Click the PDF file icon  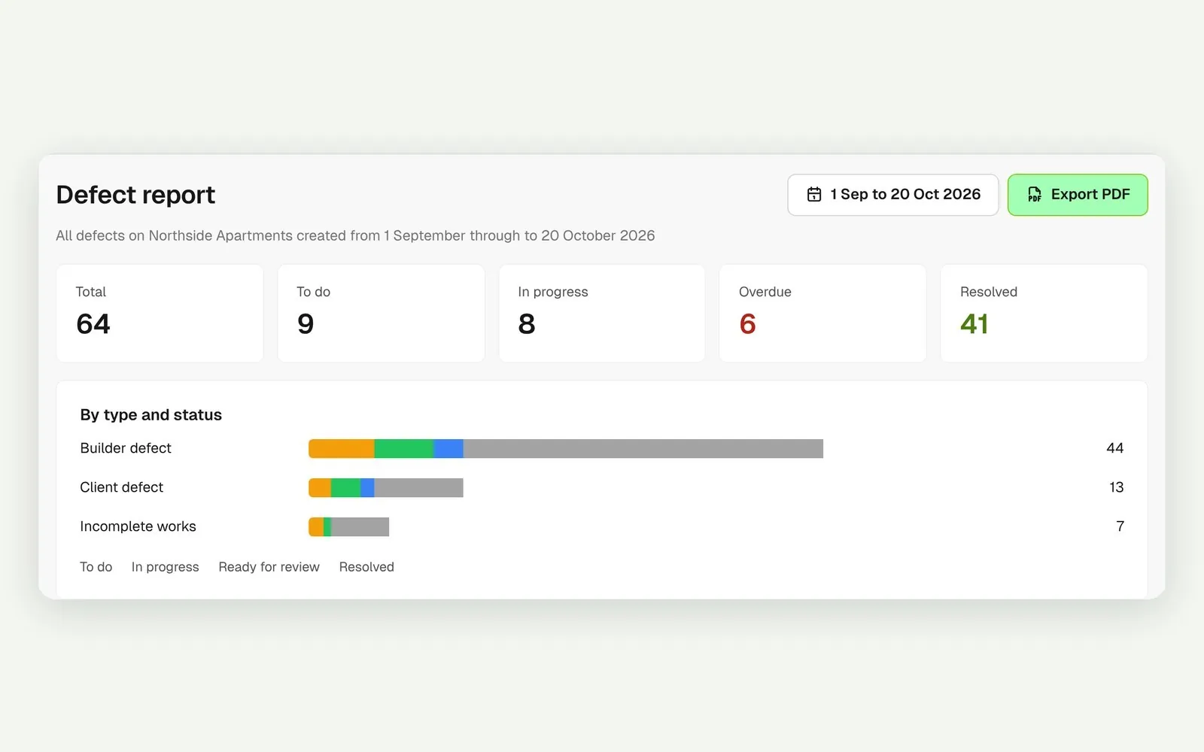(x=1035, y=195)
